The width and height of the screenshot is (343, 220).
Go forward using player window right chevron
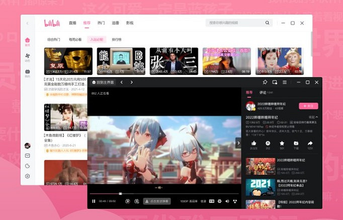click(131, 82)
